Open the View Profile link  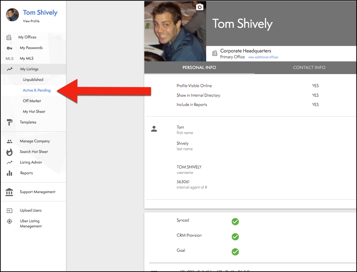31,21
